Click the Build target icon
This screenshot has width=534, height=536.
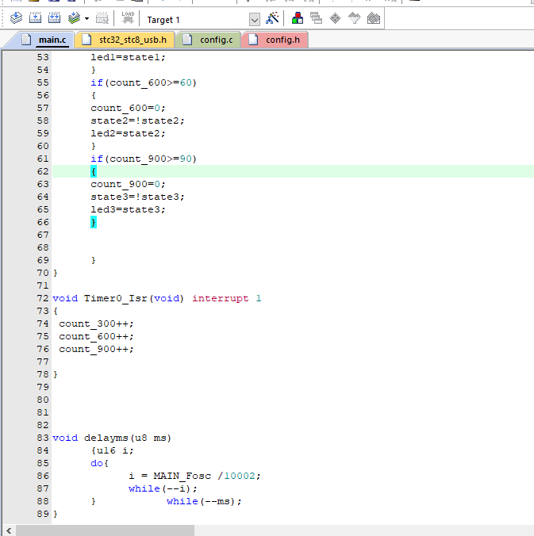[35, 18]
